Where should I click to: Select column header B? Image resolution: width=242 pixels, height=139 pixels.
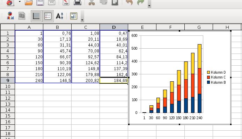click(57, 27)
